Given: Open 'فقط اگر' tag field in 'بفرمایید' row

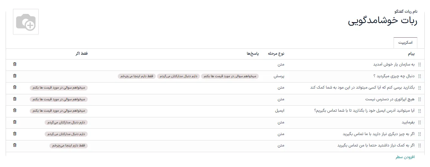Looking at the screenshot, I should (x=66, y=122).
